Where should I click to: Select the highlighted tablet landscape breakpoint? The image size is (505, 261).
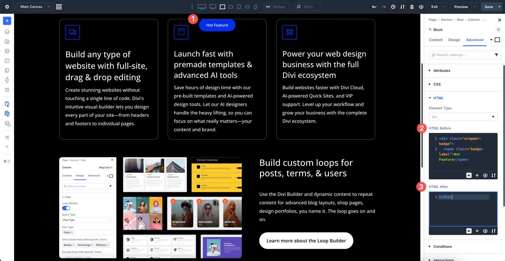(x=222, y=7)
